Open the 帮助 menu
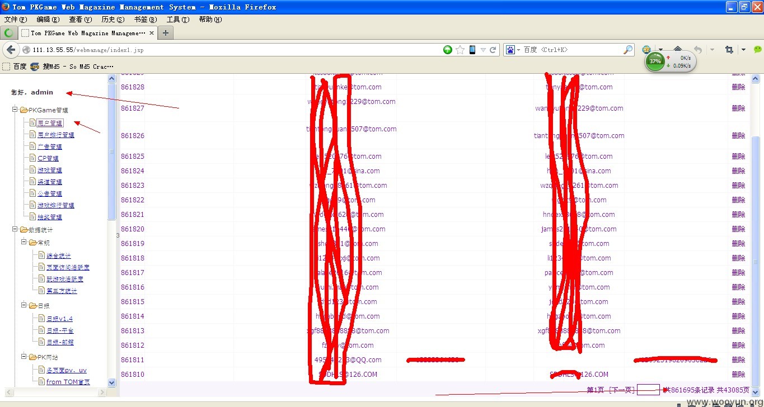The height and width of the screenshot is (407, 764). 210,20
